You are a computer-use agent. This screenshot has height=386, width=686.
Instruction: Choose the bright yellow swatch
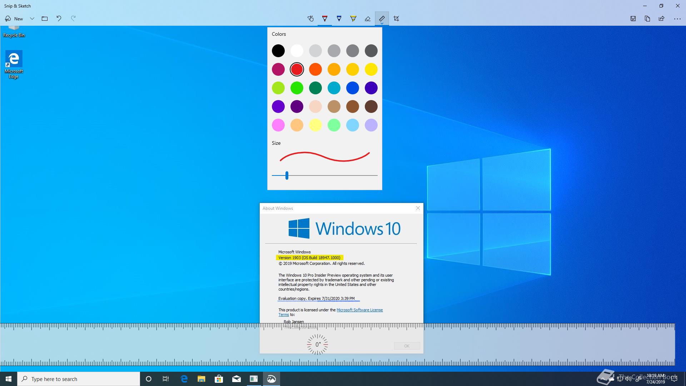click(x=371, y=69)
